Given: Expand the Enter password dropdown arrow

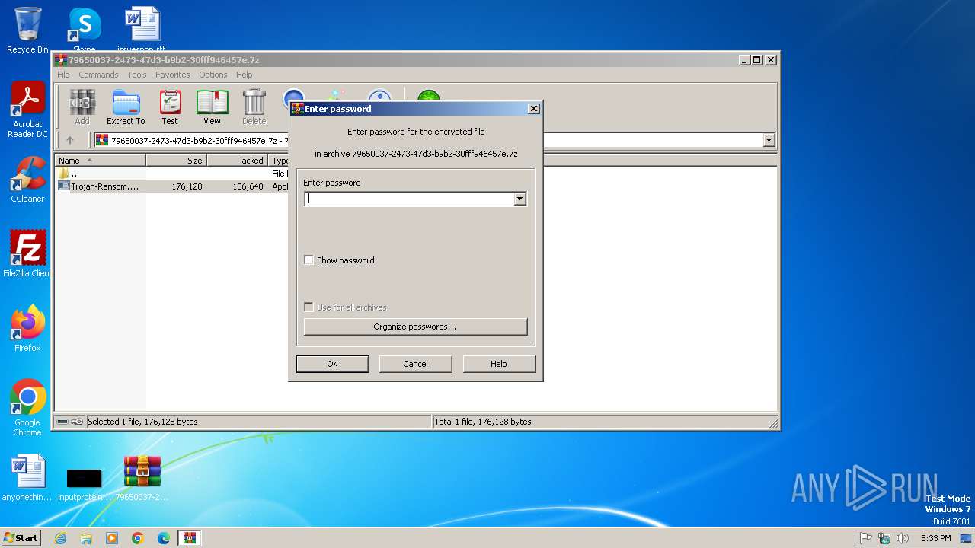Looking at the screenshot, I should (x=519, y=199).
